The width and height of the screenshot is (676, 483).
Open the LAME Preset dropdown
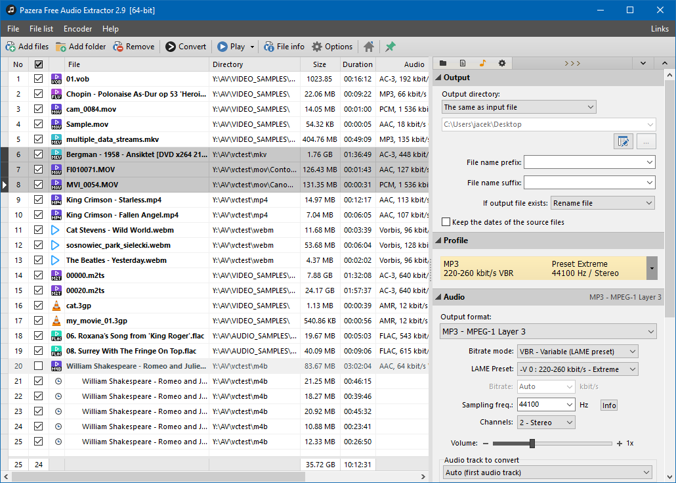click(578, 369)
